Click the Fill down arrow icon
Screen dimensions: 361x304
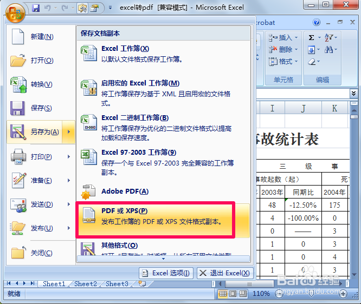pyautogui.click(x=311, y=49)
